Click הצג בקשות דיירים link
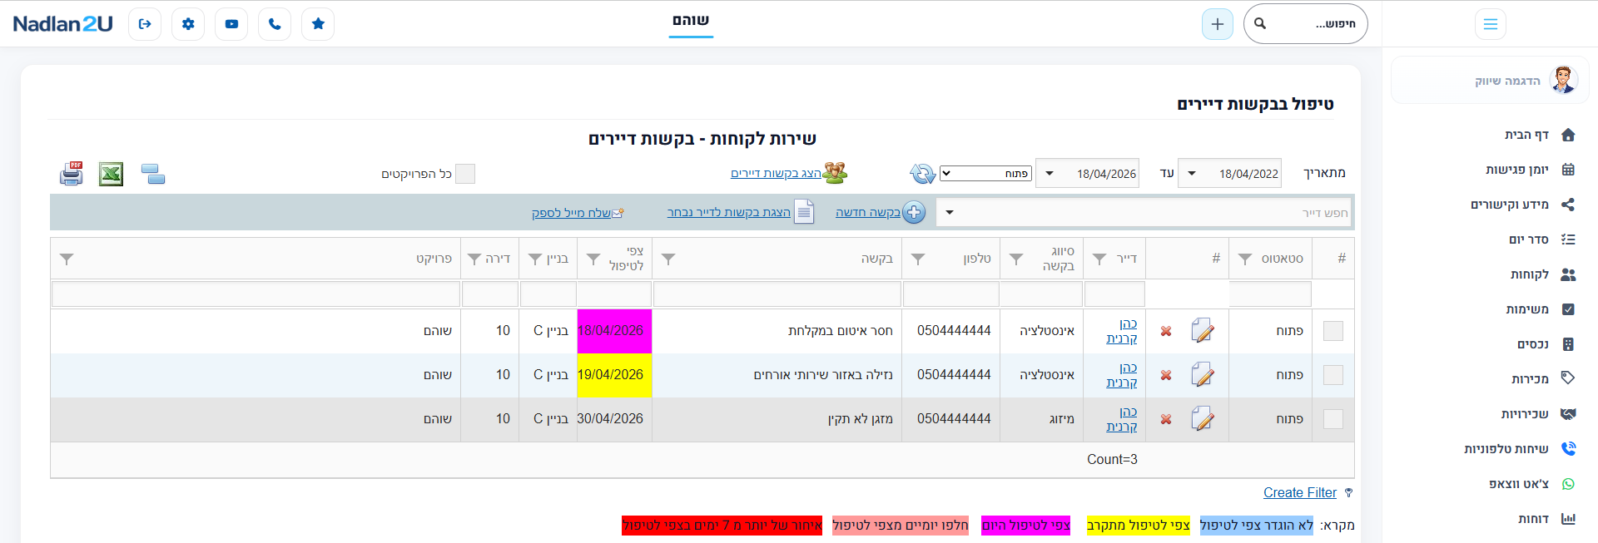The image size is (1598, 543). point(776,173)
